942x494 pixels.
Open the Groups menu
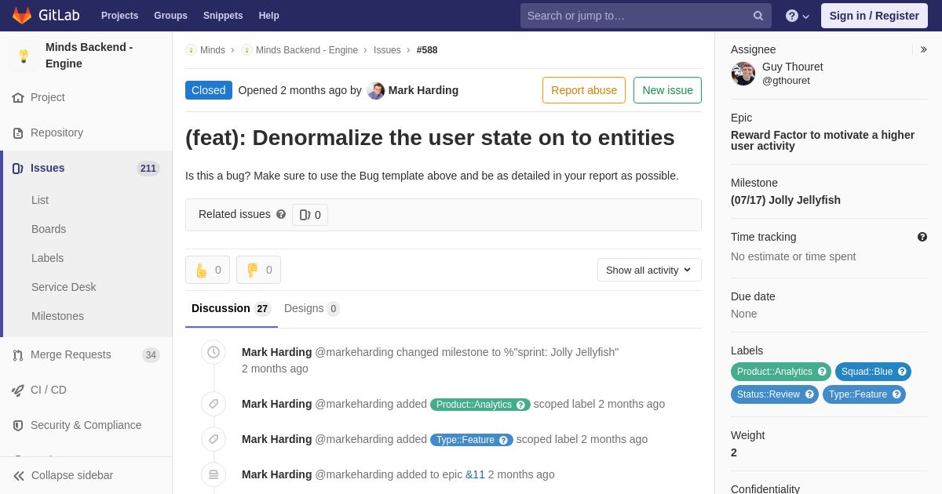tap(170, 16)
